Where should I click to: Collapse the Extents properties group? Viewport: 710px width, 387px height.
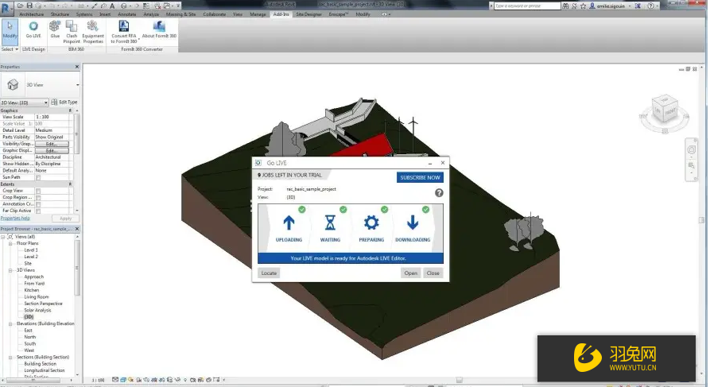[70, 184]
